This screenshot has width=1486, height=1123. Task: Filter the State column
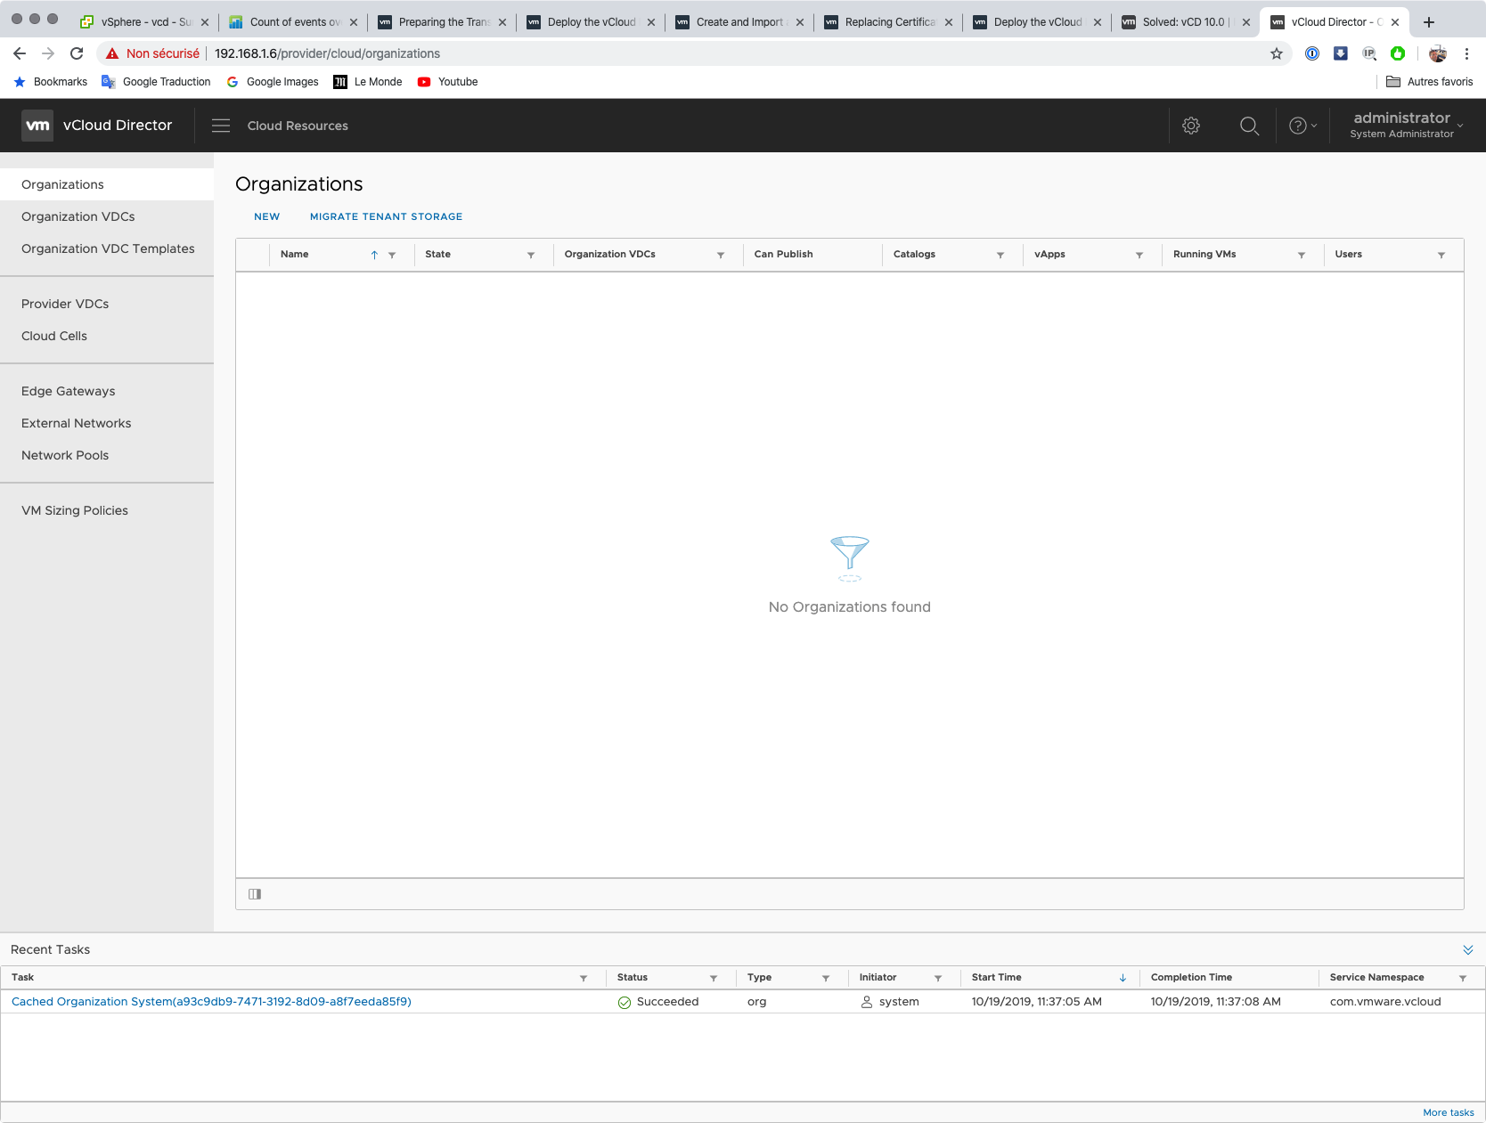tap(531, 255)
